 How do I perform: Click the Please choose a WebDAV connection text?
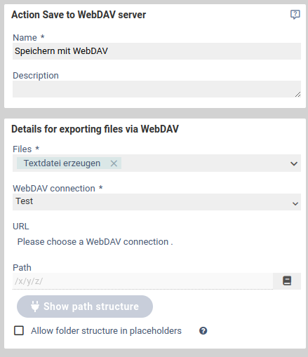95,242
